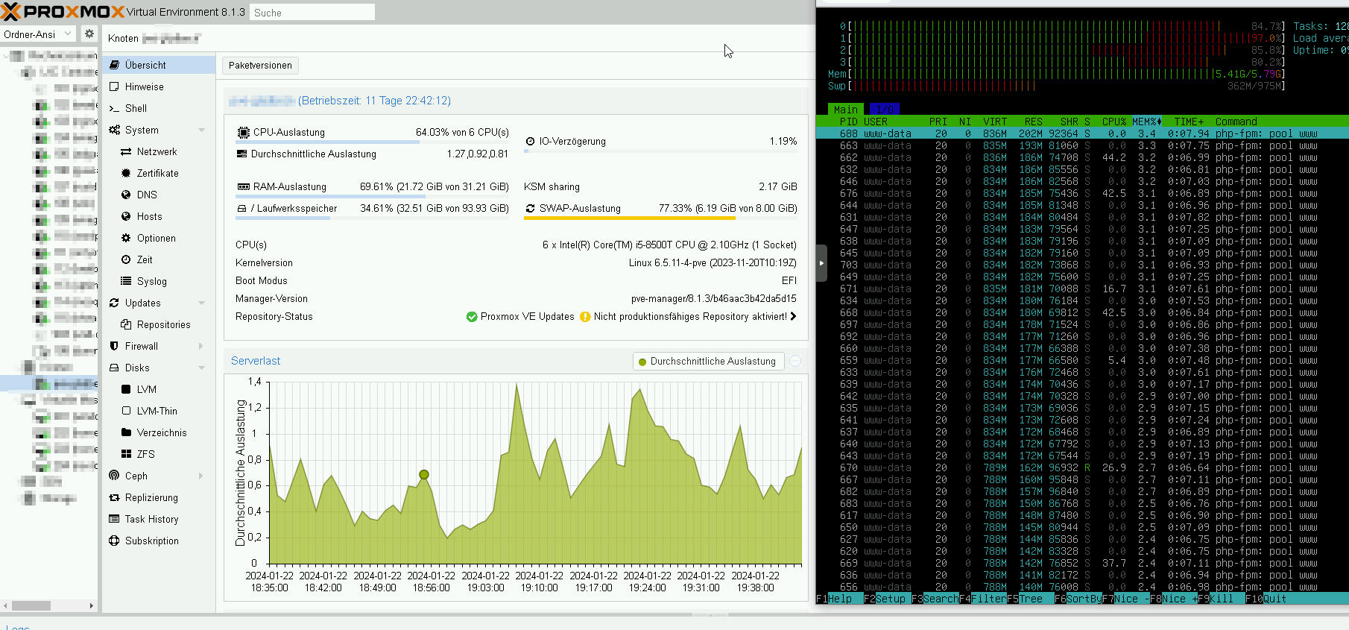
Task: Click the yellow repository warning icon
Action: pyautogui.click(x=585, y=316)
